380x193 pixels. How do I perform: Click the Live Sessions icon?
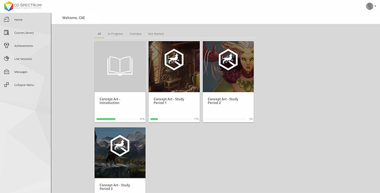pyautogui.click(x=7, y=59)
